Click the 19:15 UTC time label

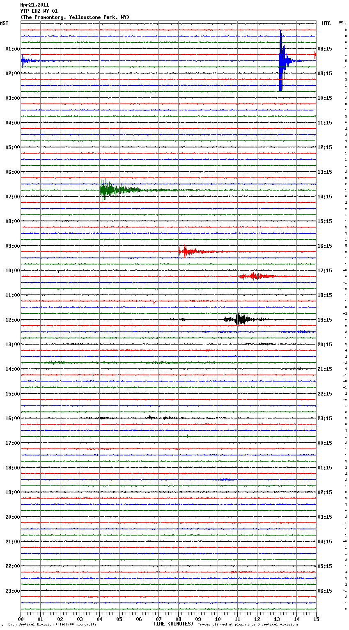pos(325,320)
